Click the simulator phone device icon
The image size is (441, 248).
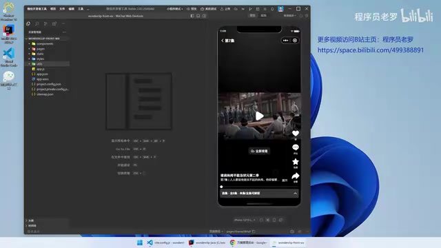[x=274, y=220]
